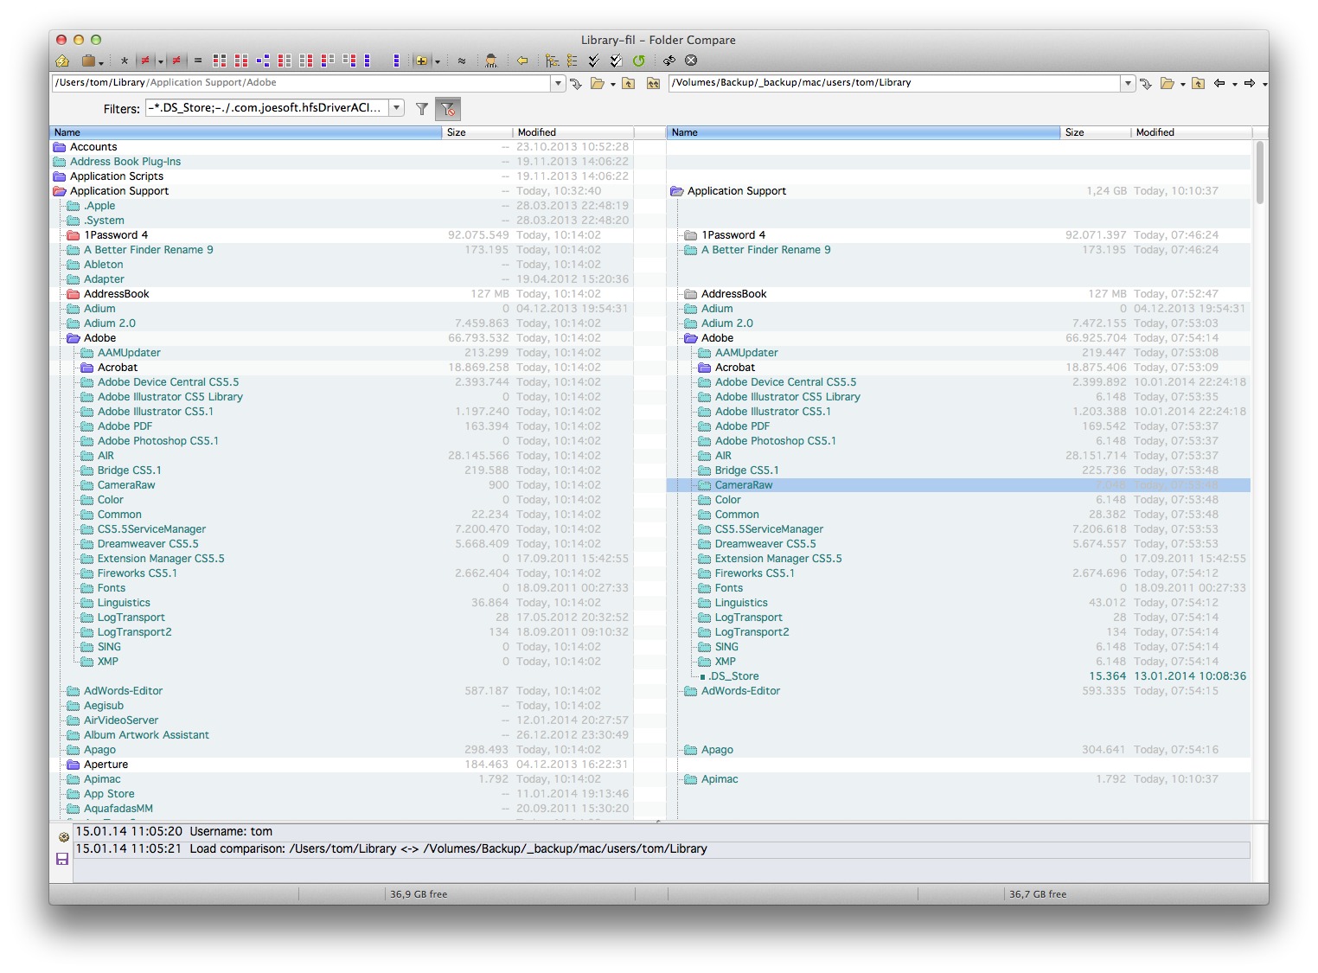
Task: Toggle the first red ≠ Show Differences filter
Action: tap(145, 61)
